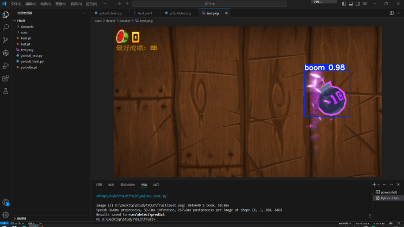404x227 pixels.
Task: Open the 选择(S) menu
Action: (x=45, y=4)
